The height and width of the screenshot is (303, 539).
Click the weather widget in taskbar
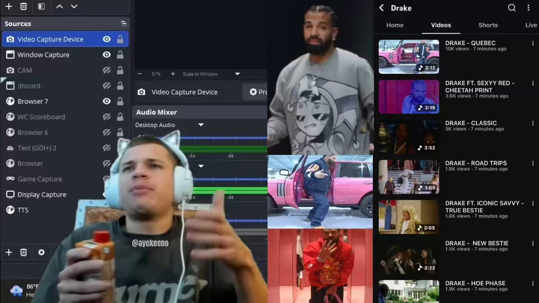pos(25,290)
